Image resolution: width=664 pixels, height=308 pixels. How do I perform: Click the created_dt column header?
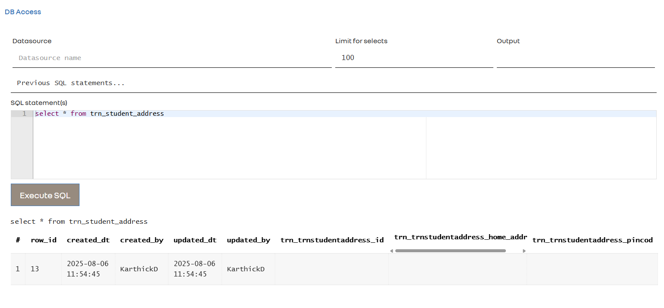(x=88, y=240)
